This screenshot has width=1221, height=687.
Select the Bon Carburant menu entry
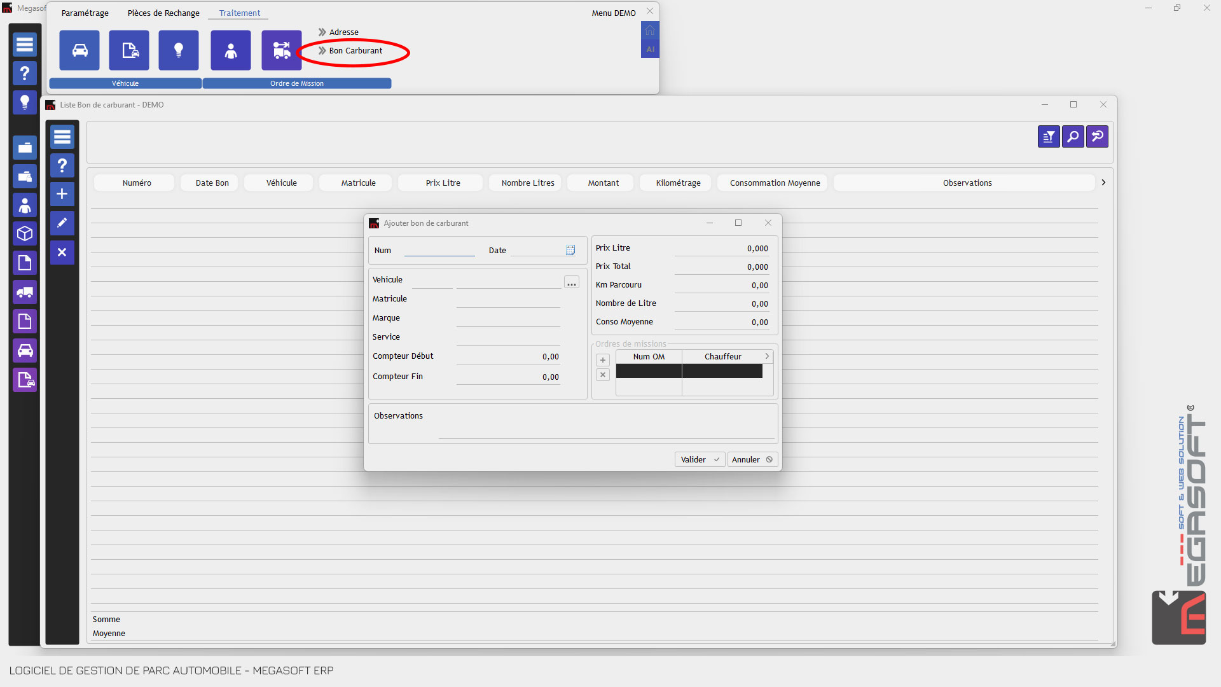click(x=355, y=51)
